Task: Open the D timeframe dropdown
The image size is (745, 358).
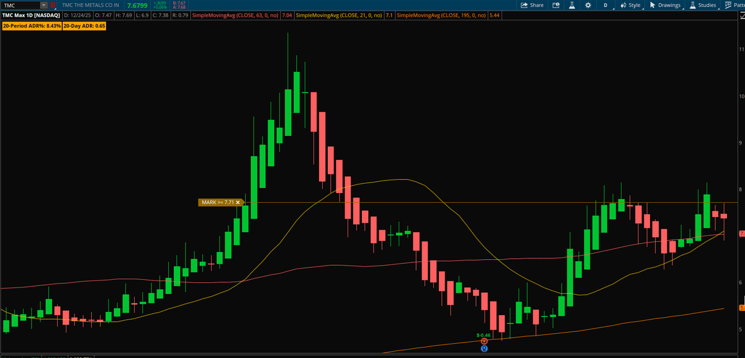Action: point(606,5)
